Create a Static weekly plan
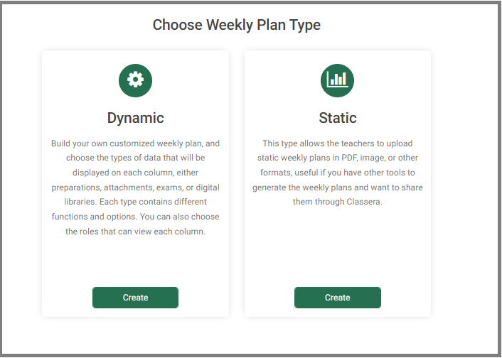The width and height of the screenshot is (502, 358). click(338, 298)
